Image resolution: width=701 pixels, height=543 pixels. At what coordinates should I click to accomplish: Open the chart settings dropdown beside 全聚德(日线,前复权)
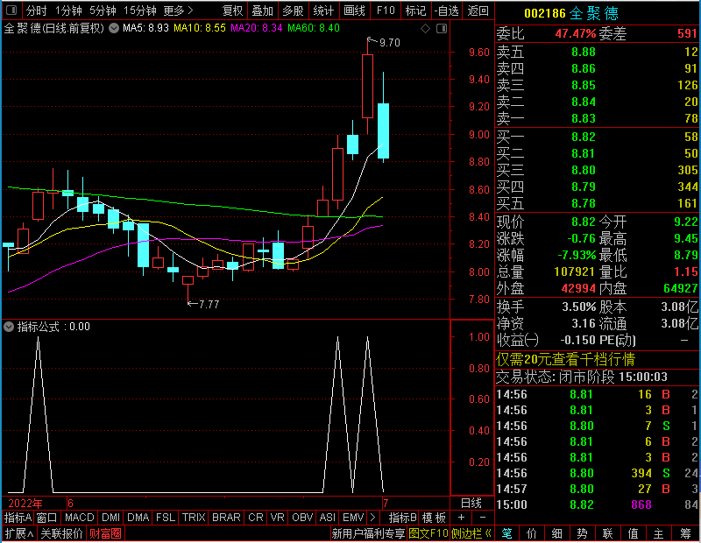[x=114, y=28]
